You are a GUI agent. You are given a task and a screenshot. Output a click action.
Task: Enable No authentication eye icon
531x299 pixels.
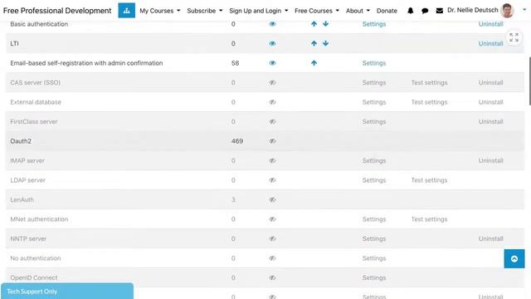point(272,258)
